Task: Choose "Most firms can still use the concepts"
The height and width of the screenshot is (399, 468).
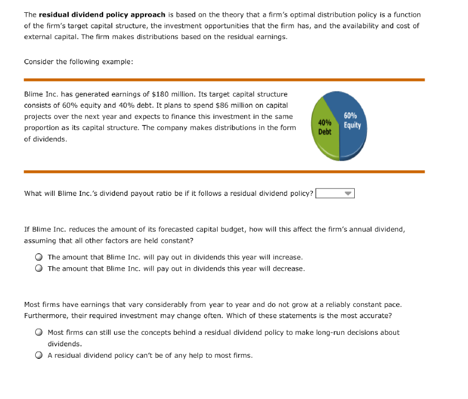Action: tap(38, 332)
